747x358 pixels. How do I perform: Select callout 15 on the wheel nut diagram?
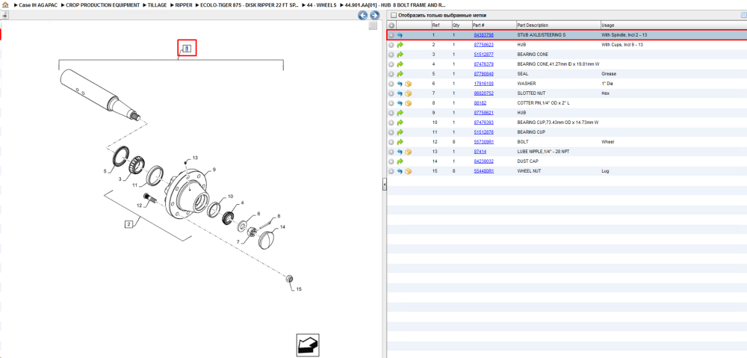pyautogui.click(x=299, y=289)
